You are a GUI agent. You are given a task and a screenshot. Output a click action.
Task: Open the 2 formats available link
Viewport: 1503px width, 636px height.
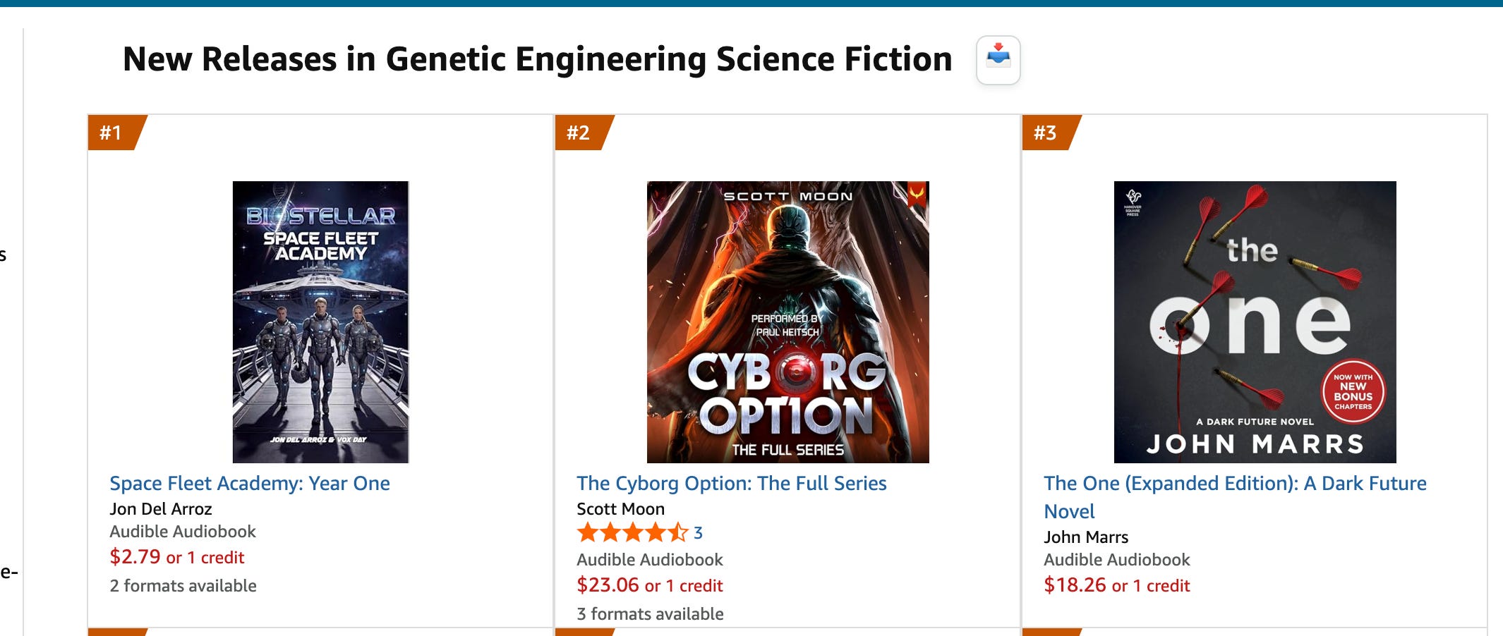click(x=183, y=586)
